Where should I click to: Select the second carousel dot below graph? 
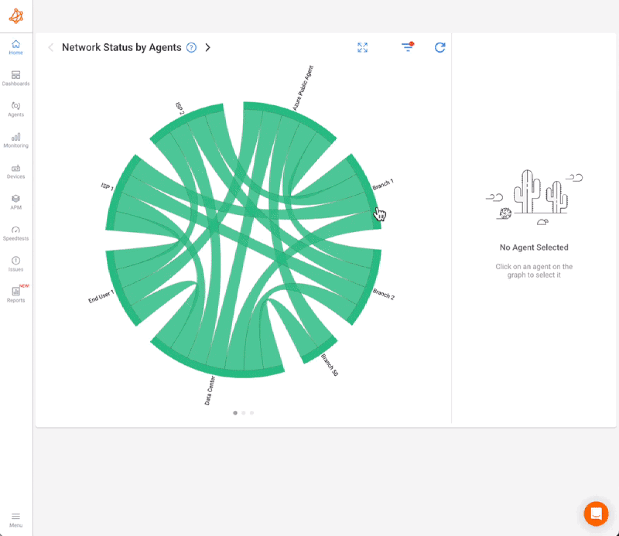(x=243, y=413)
